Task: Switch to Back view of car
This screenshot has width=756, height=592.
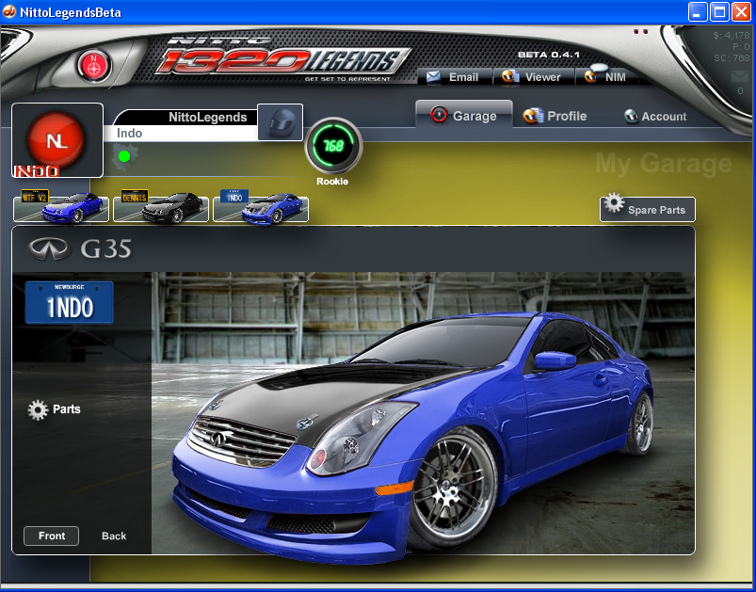Action: click(x=114, y=536)
